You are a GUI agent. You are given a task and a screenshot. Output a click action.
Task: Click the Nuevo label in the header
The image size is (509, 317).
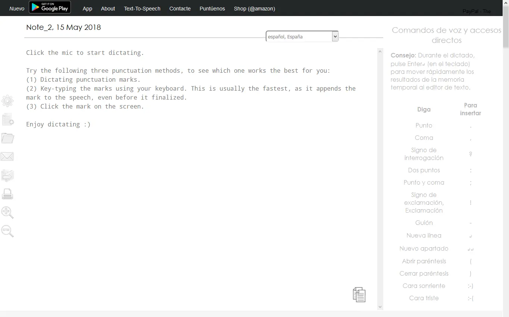17,9
